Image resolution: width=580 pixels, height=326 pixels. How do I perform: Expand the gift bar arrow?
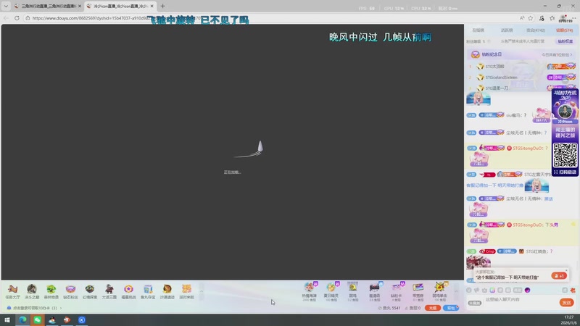click(x=456, y=291)
